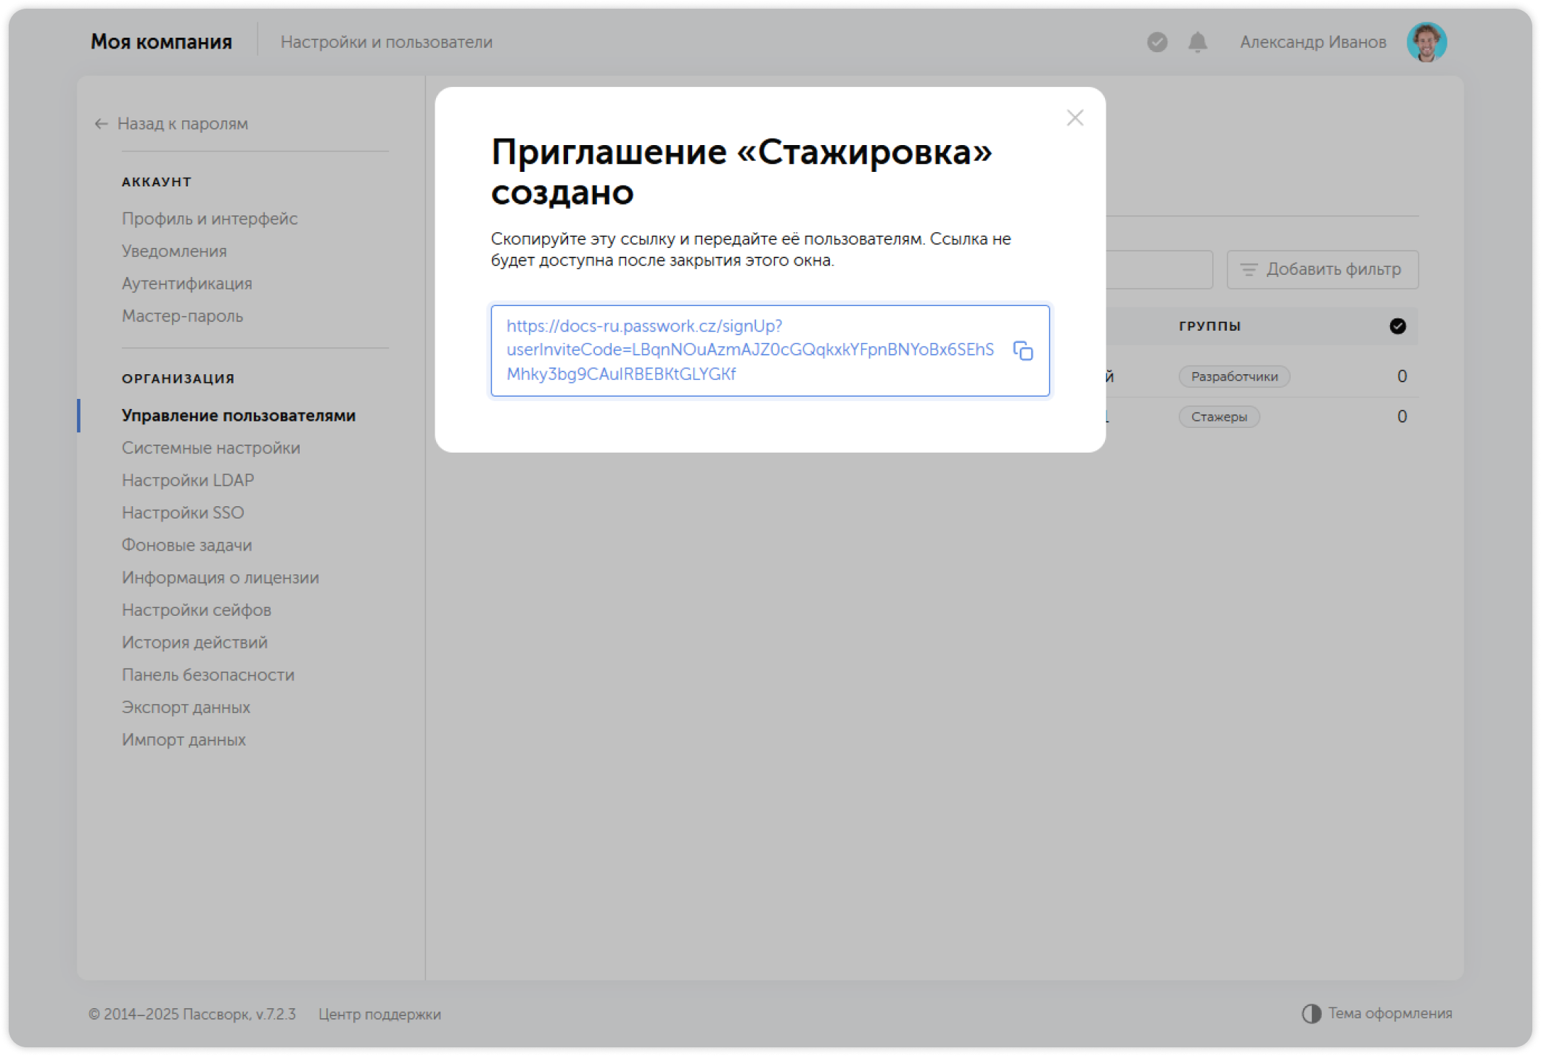Click the filter icon inside Добавить фильтр
This screenshot has height=1056, width=1541.
pyautogui.click(x=1249, y=269)
